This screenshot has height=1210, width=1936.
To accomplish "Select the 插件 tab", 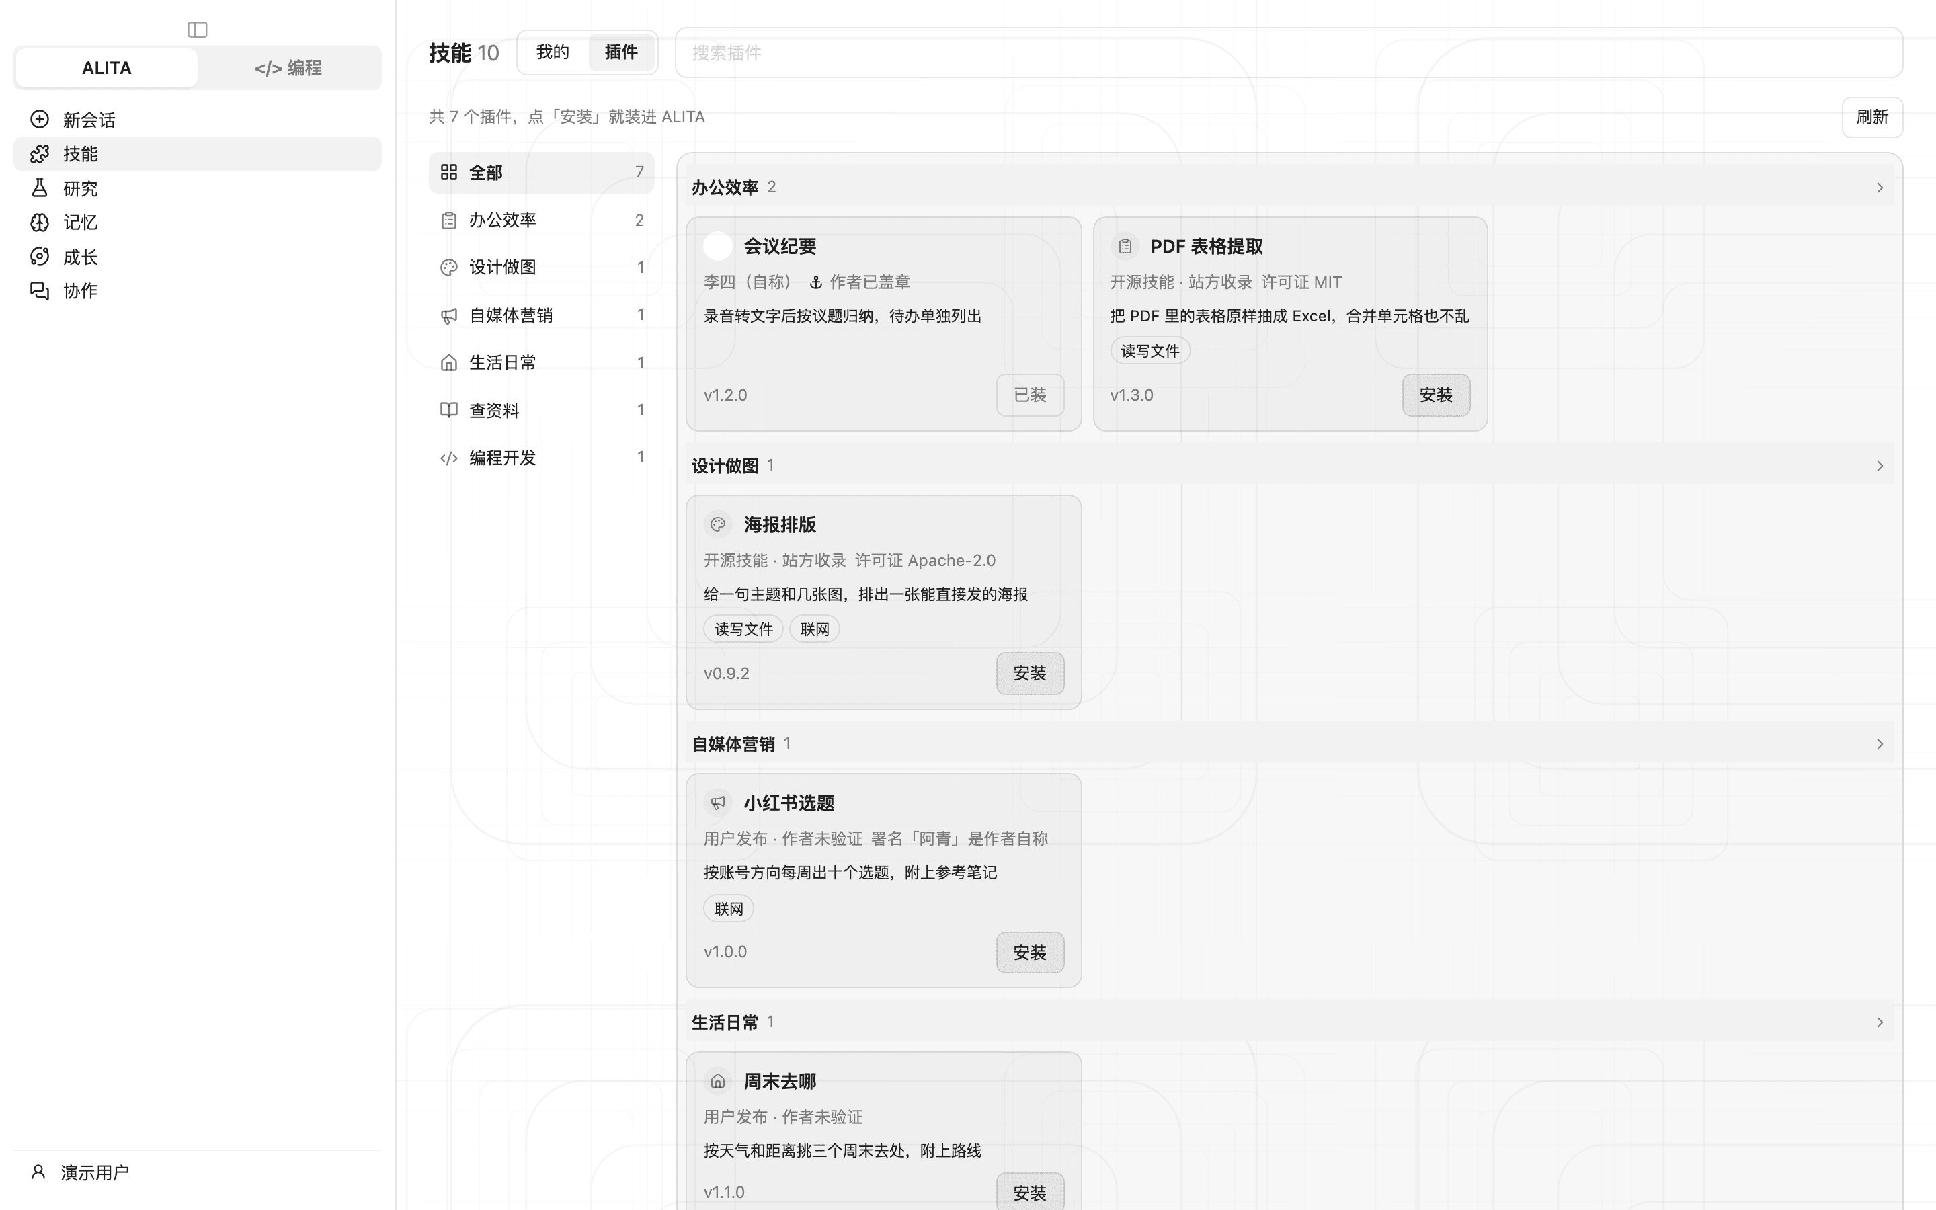I will (x=622, y=52).
